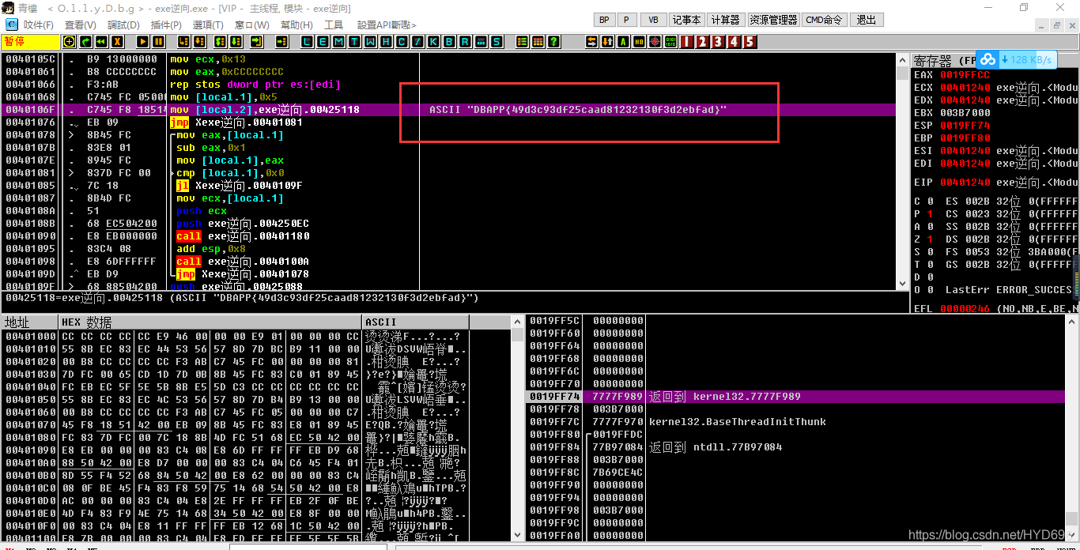Click the HB hardware breakpoints icon
1080x550 pixels.
(639, 41)
